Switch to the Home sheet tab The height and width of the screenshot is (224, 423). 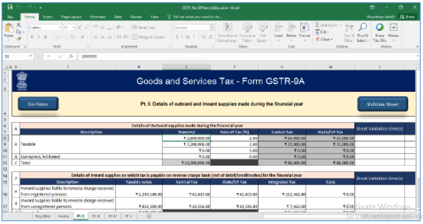pos(64,216)
